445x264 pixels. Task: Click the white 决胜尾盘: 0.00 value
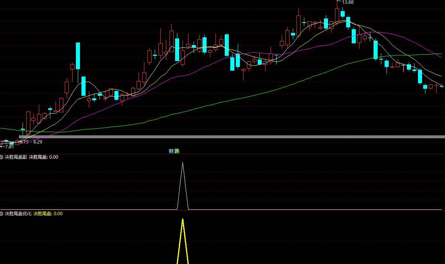[x=44, y=157]
